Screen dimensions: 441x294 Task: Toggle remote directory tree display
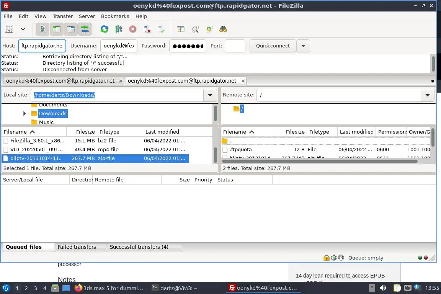point(70,29)
